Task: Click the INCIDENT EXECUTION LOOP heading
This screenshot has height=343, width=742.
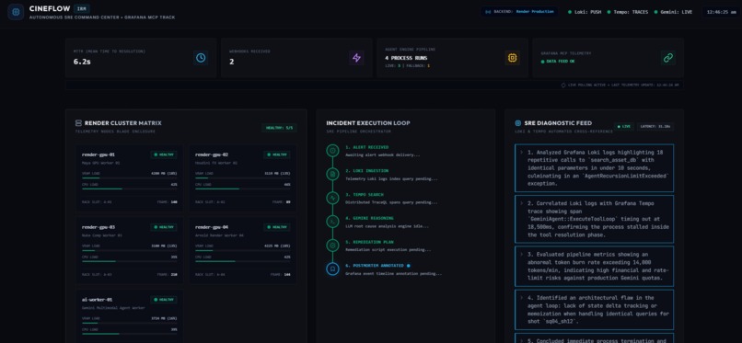Action: coord(368,123)
